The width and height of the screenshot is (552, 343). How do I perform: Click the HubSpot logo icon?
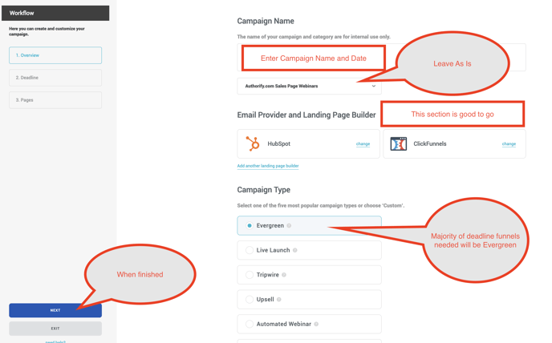tap(253, 144)
